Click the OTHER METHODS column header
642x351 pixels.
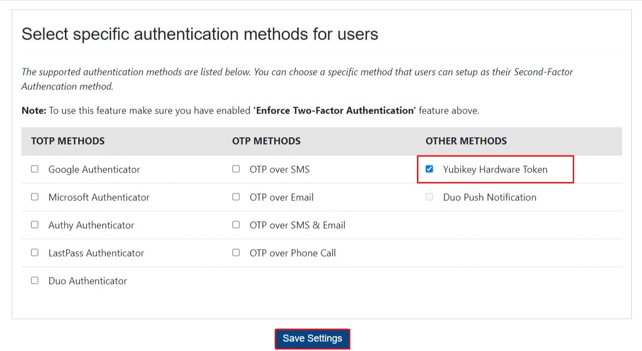click(x=466, y=141)
